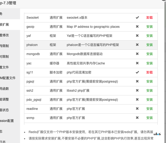Click the X status icon for mongodb

point(137,54)
